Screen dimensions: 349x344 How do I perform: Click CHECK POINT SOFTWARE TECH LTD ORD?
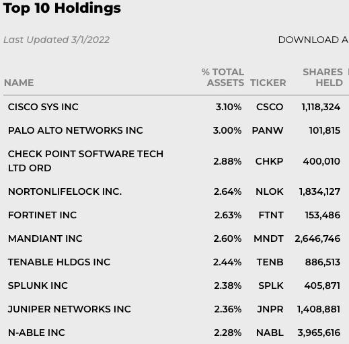point(85,161)
